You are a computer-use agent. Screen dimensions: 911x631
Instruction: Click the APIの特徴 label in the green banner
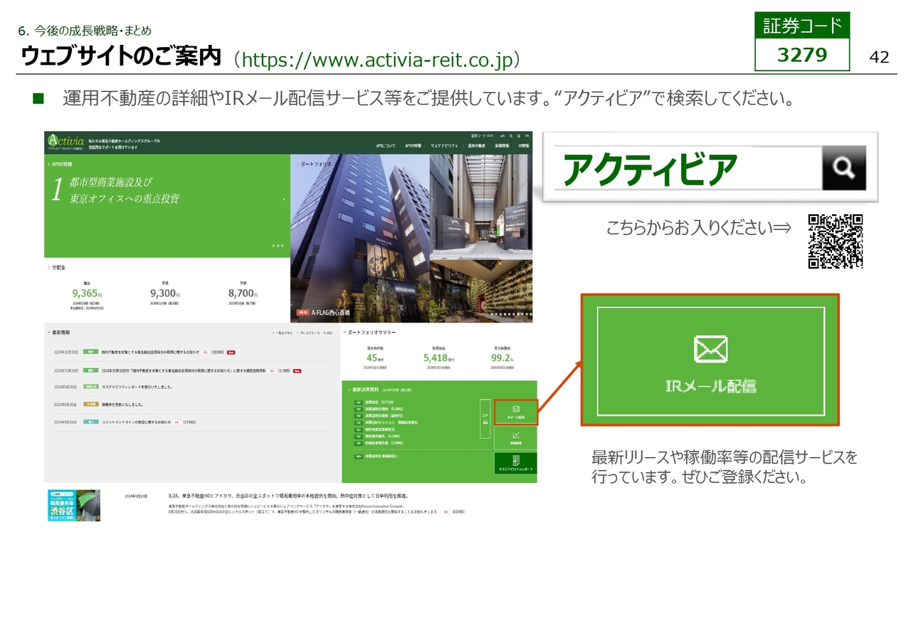[x=60, y=164]
